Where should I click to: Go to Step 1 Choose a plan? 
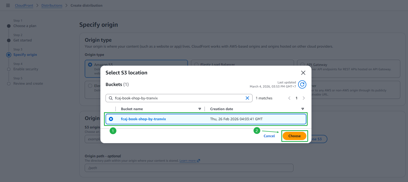pos(25,26)
